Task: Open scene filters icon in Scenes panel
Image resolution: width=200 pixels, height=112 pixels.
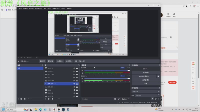Action: point(25,99)
